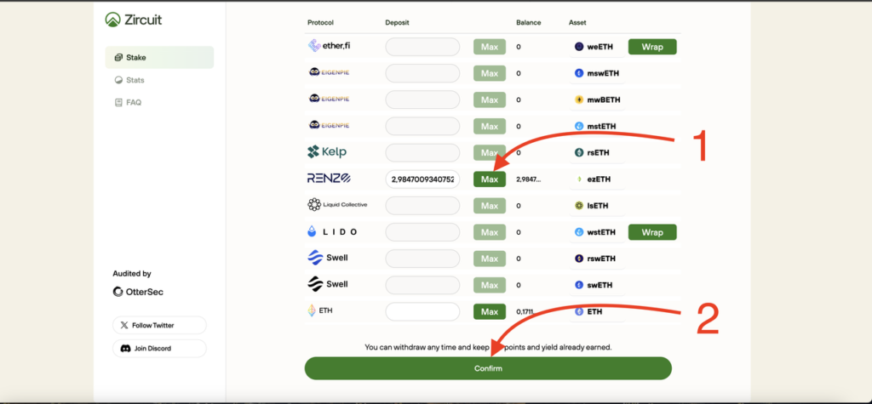Click the ETH balance value 0,1711

(526, 312)
